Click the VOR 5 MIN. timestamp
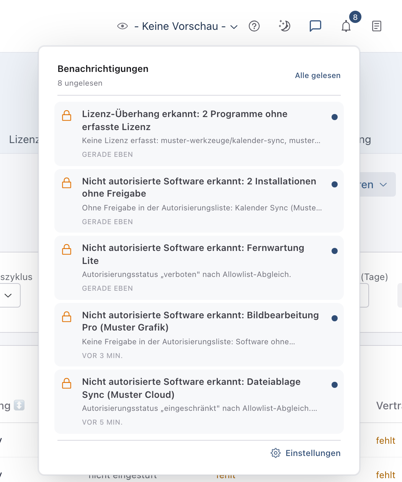The image size is (402, 482). [x=103, y=422]
